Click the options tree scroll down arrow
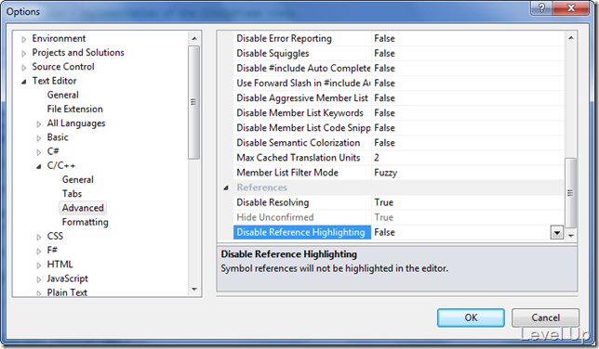 click(194, 289)
